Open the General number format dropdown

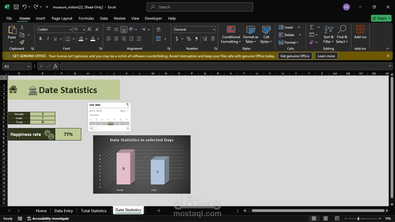click(x=214, y=29)
